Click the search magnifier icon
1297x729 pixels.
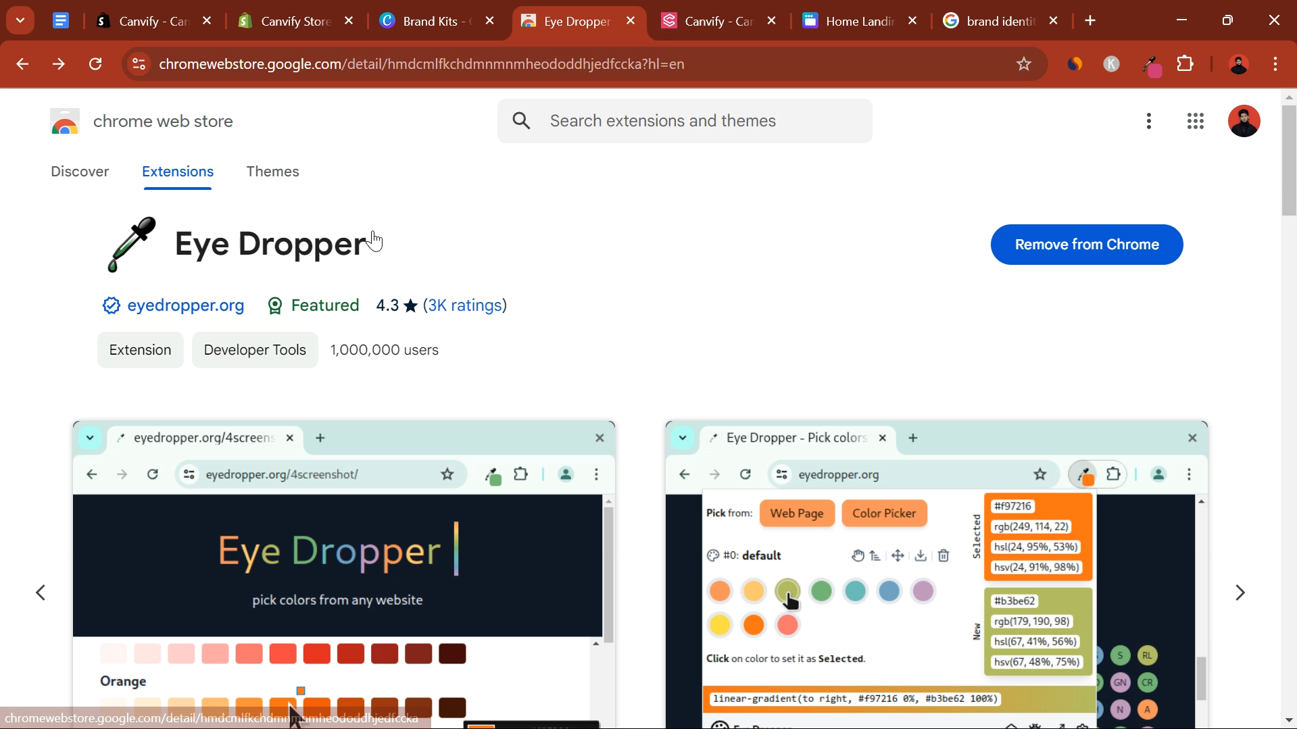[x=521, y=121]
